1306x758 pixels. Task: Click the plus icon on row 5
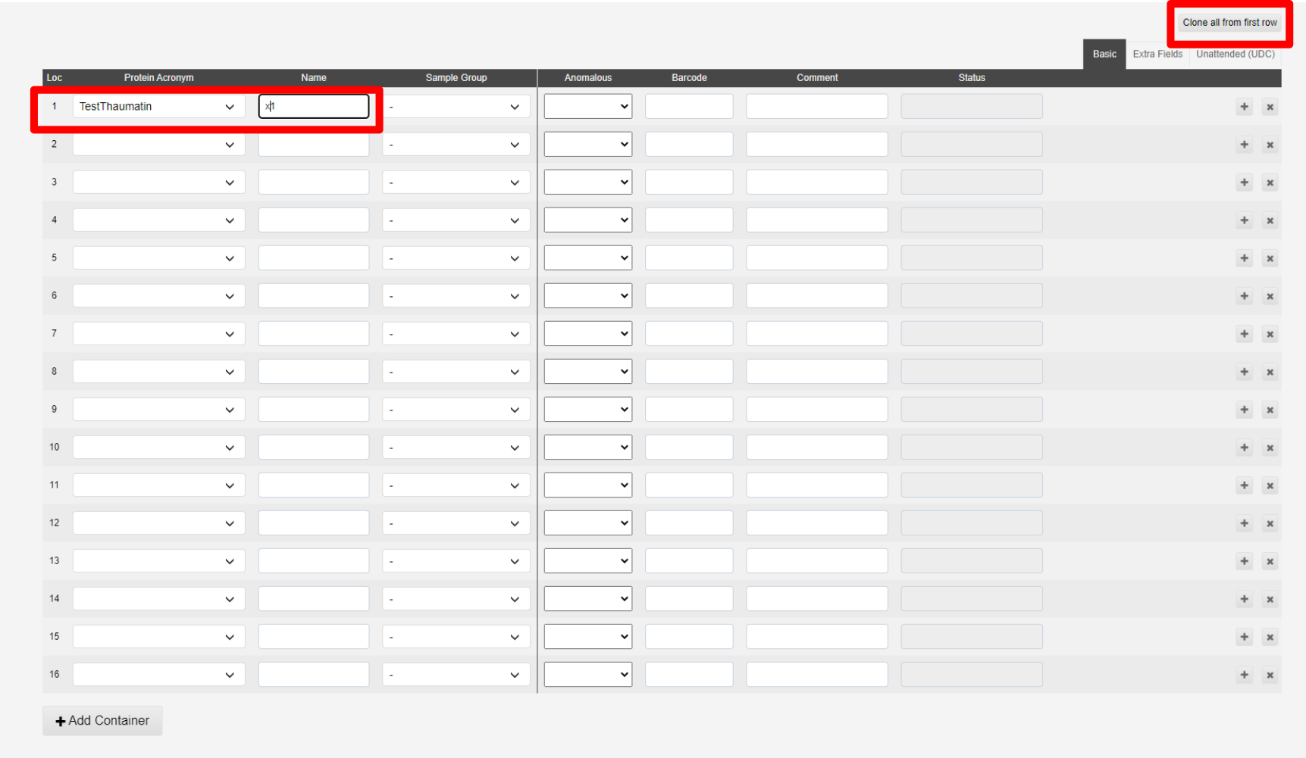click(x=1244, y=257)
